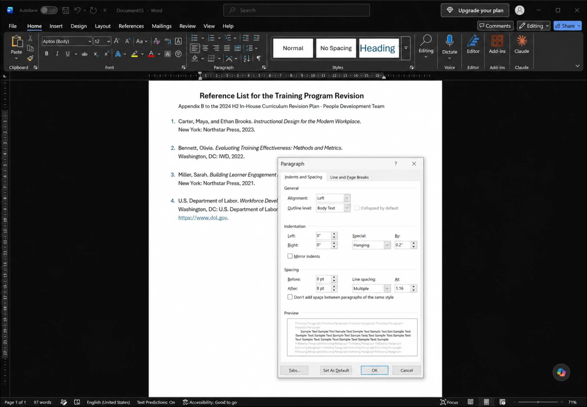The height and width of the screenshot is (407, 587).
Task: Click the Format Painter brush icon
Action: [x=30, y=58]
